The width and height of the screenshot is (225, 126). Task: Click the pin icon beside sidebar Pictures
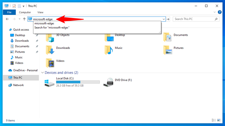click(x=37, y=52)
